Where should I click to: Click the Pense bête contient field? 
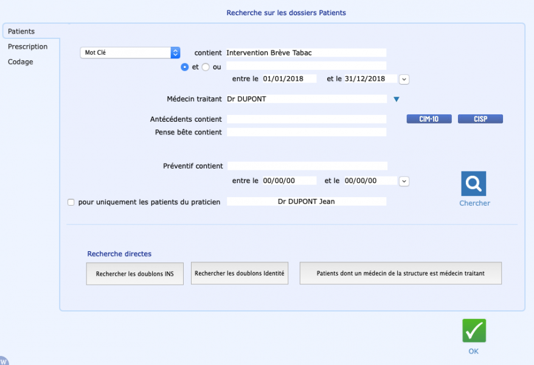[x=307, y=132]
